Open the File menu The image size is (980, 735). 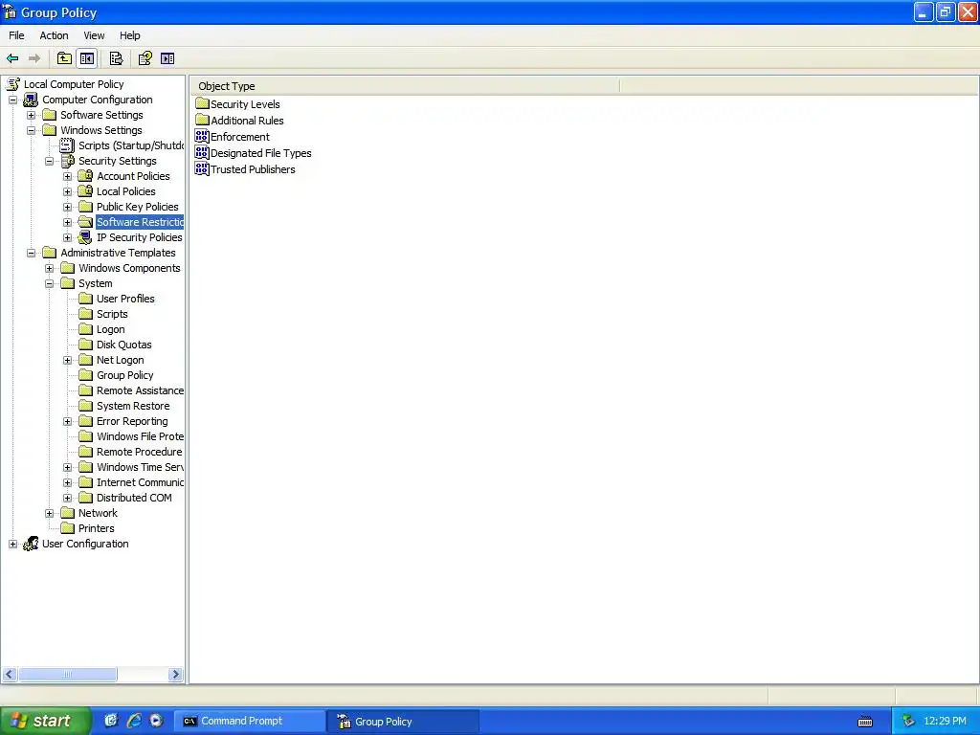[16, 35]
